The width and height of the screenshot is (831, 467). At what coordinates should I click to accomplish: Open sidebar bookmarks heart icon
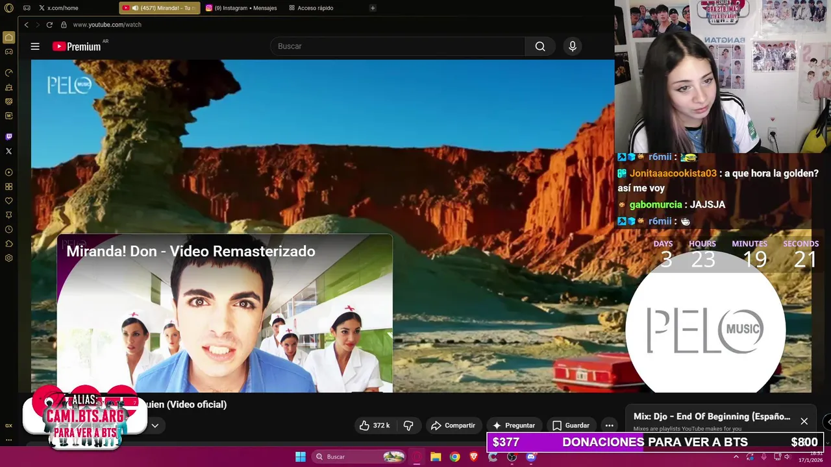click(8, 201)
